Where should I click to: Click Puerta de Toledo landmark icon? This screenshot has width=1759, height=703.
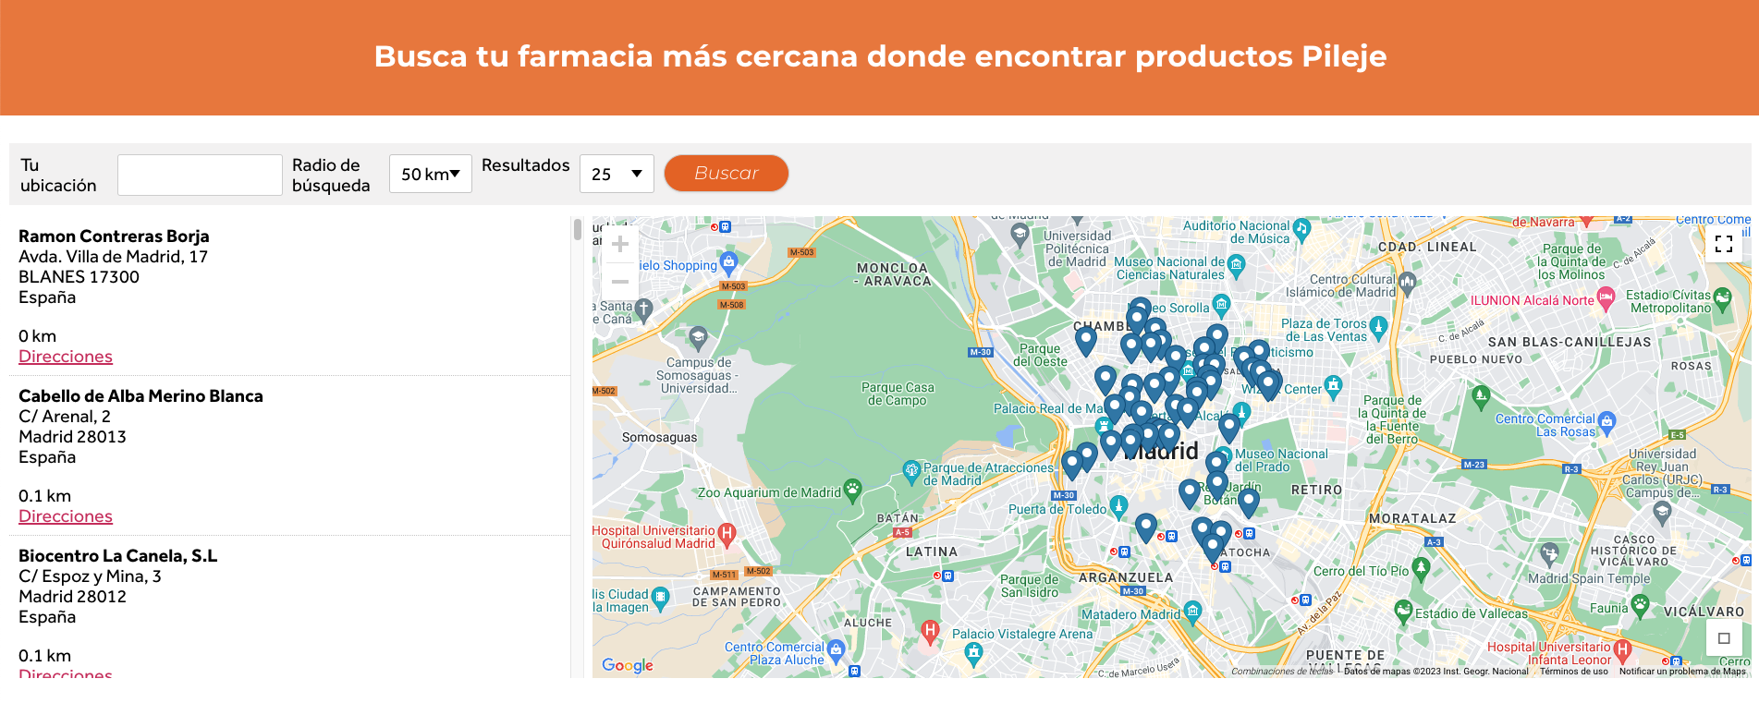(1118, 505)
